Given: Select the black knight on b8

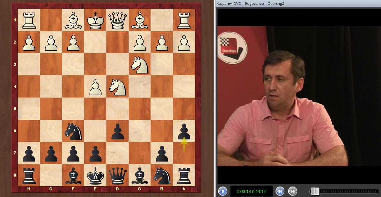Looking at the screenshot, I should point(162,176).
